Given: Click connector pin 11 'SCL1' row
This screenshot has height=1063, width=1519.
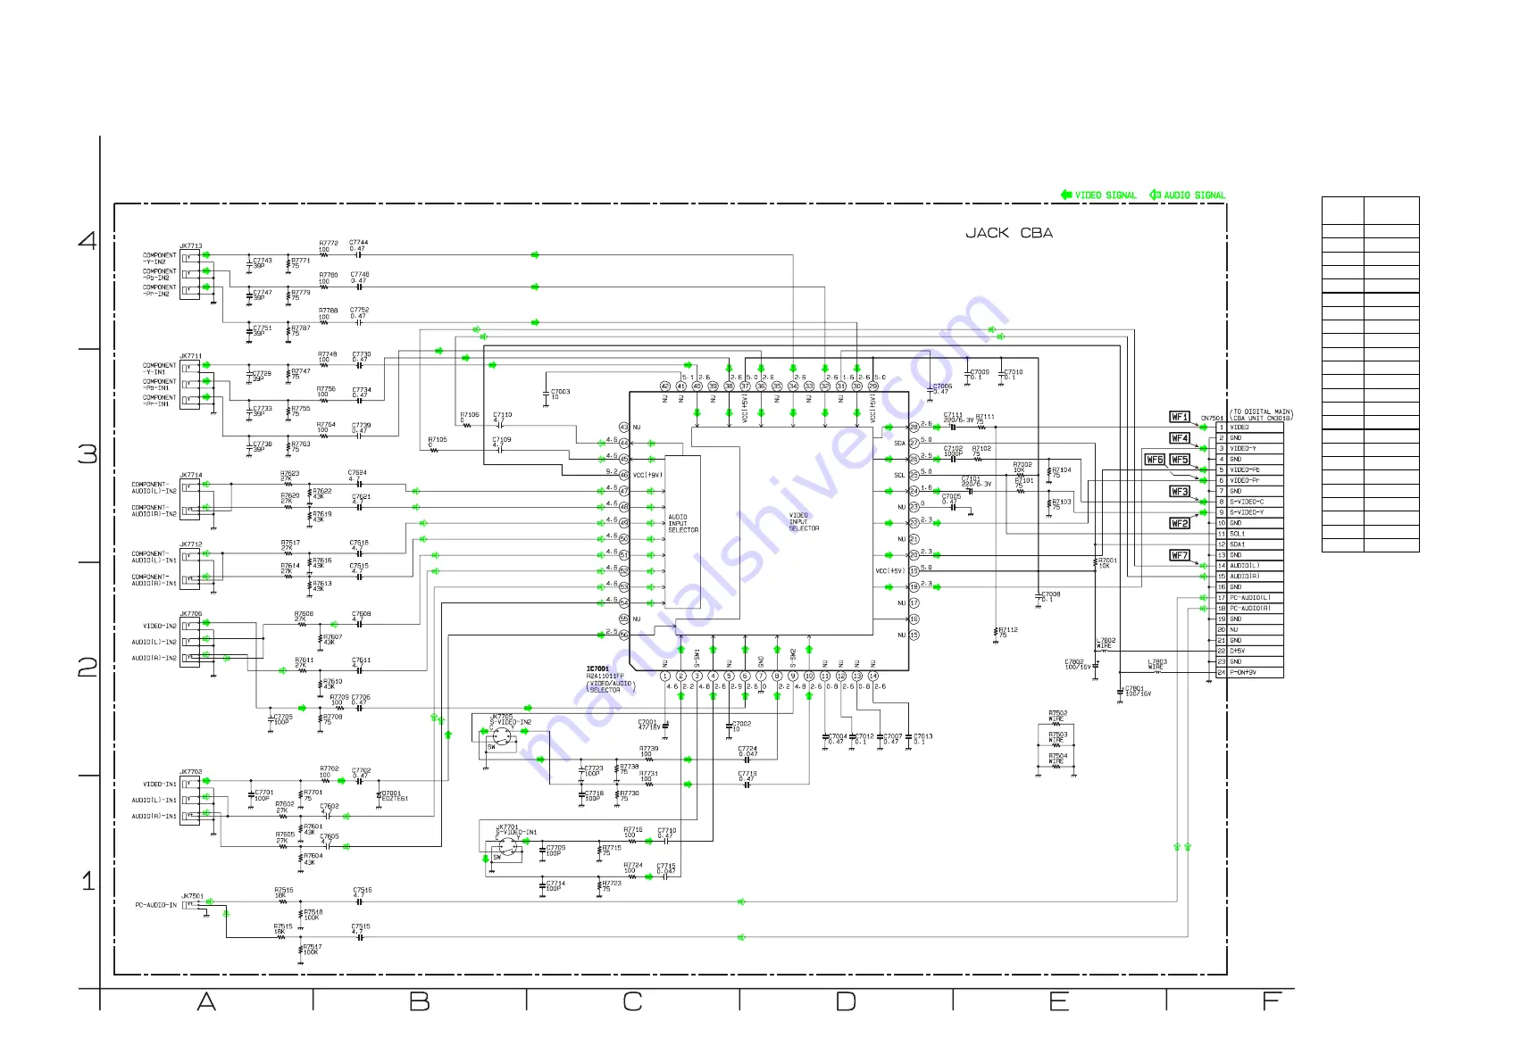Looking at the screenshot, I should pyautogui.click(x=1249, y=534).
